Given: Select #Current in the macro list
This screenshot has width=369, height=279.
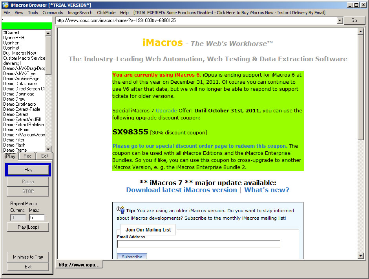Looking at the screenshot, I should pos(24,33).
